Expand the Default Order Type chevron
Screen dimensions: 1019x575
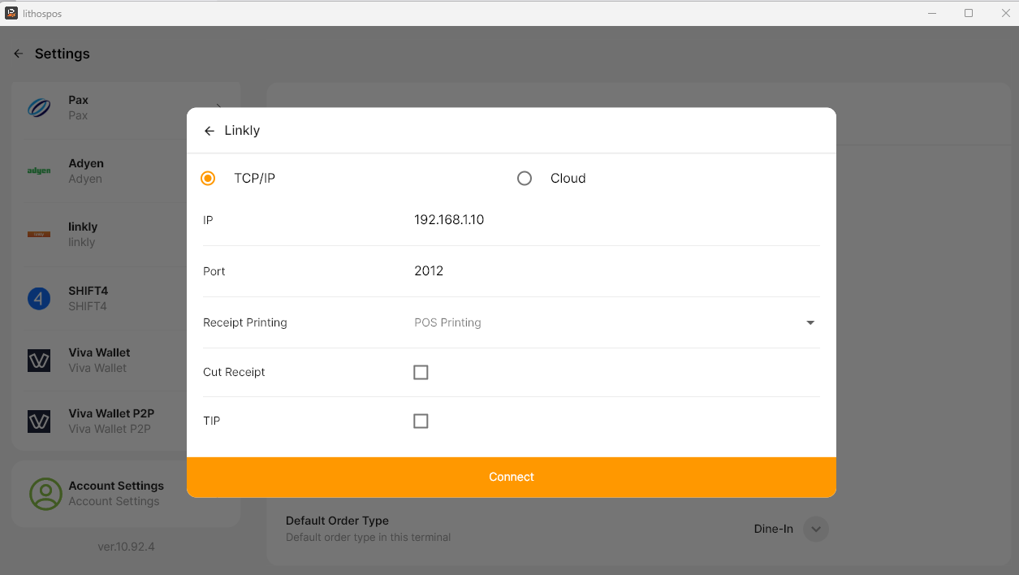816,529
